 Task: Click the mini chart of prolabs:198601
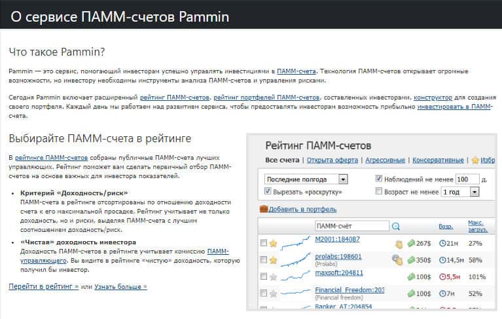point(295,260)
